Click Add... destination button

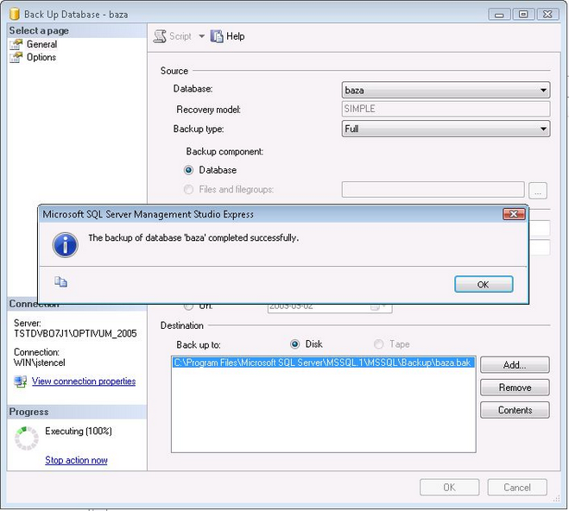(x=515, y=365)
